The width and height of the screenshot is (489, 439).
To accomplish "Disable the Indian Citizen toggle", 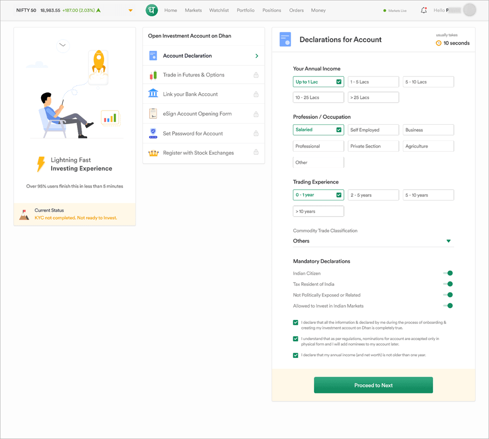I will [x=448, y=273].
